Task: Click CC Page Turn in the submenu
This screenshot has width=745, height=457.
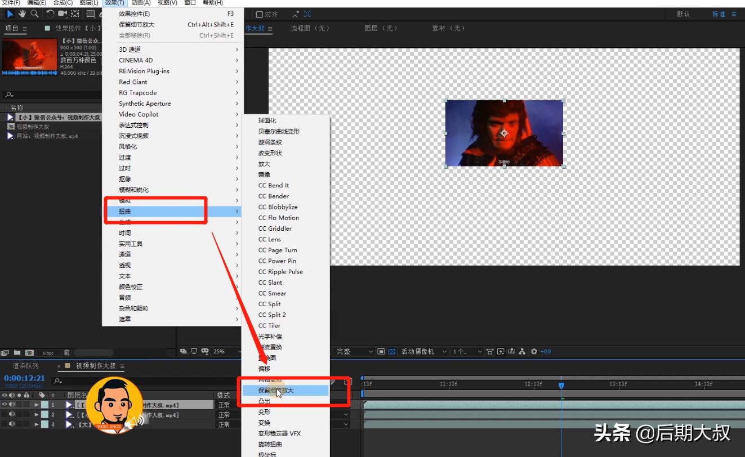Action: point(278,250)
